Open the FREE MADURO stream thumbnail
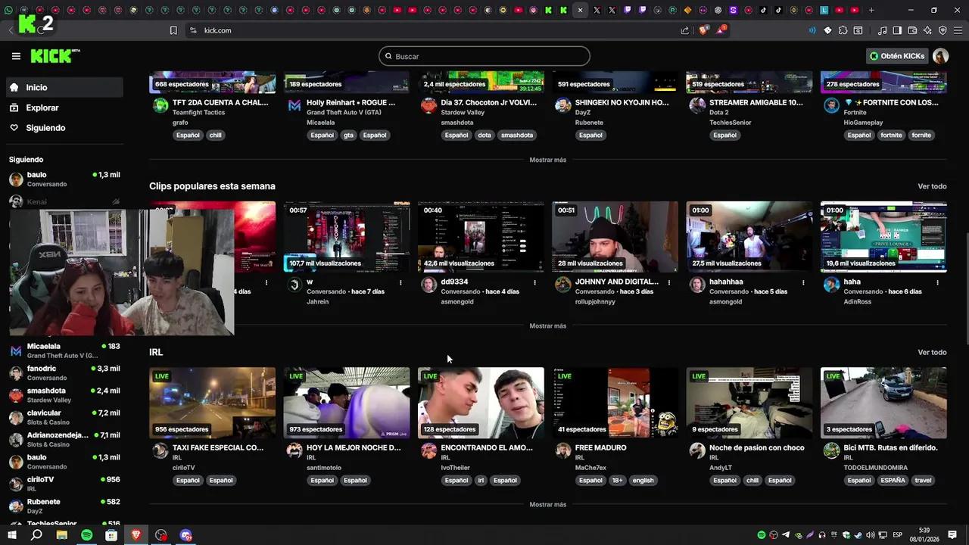 coord(615,403)
